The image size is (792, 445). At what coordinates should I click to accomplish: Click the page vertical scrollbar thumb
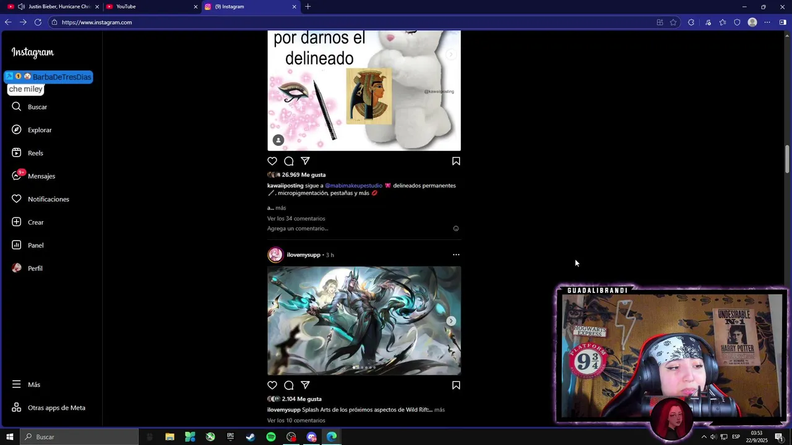(787, 159)
